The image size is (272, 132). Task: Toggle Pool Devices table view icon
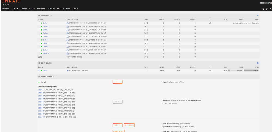click(x=258, y=16)
